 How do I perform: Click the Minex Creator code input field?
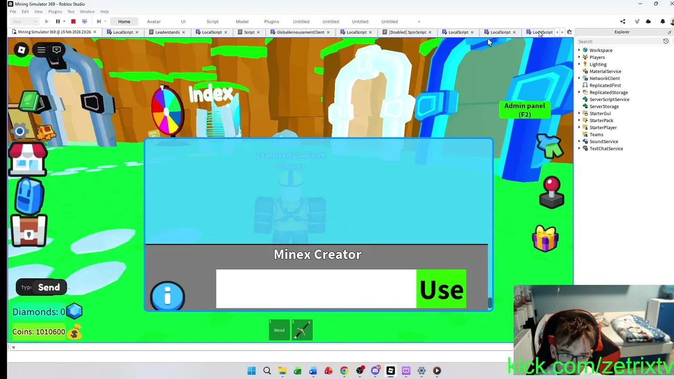(316, 289)
